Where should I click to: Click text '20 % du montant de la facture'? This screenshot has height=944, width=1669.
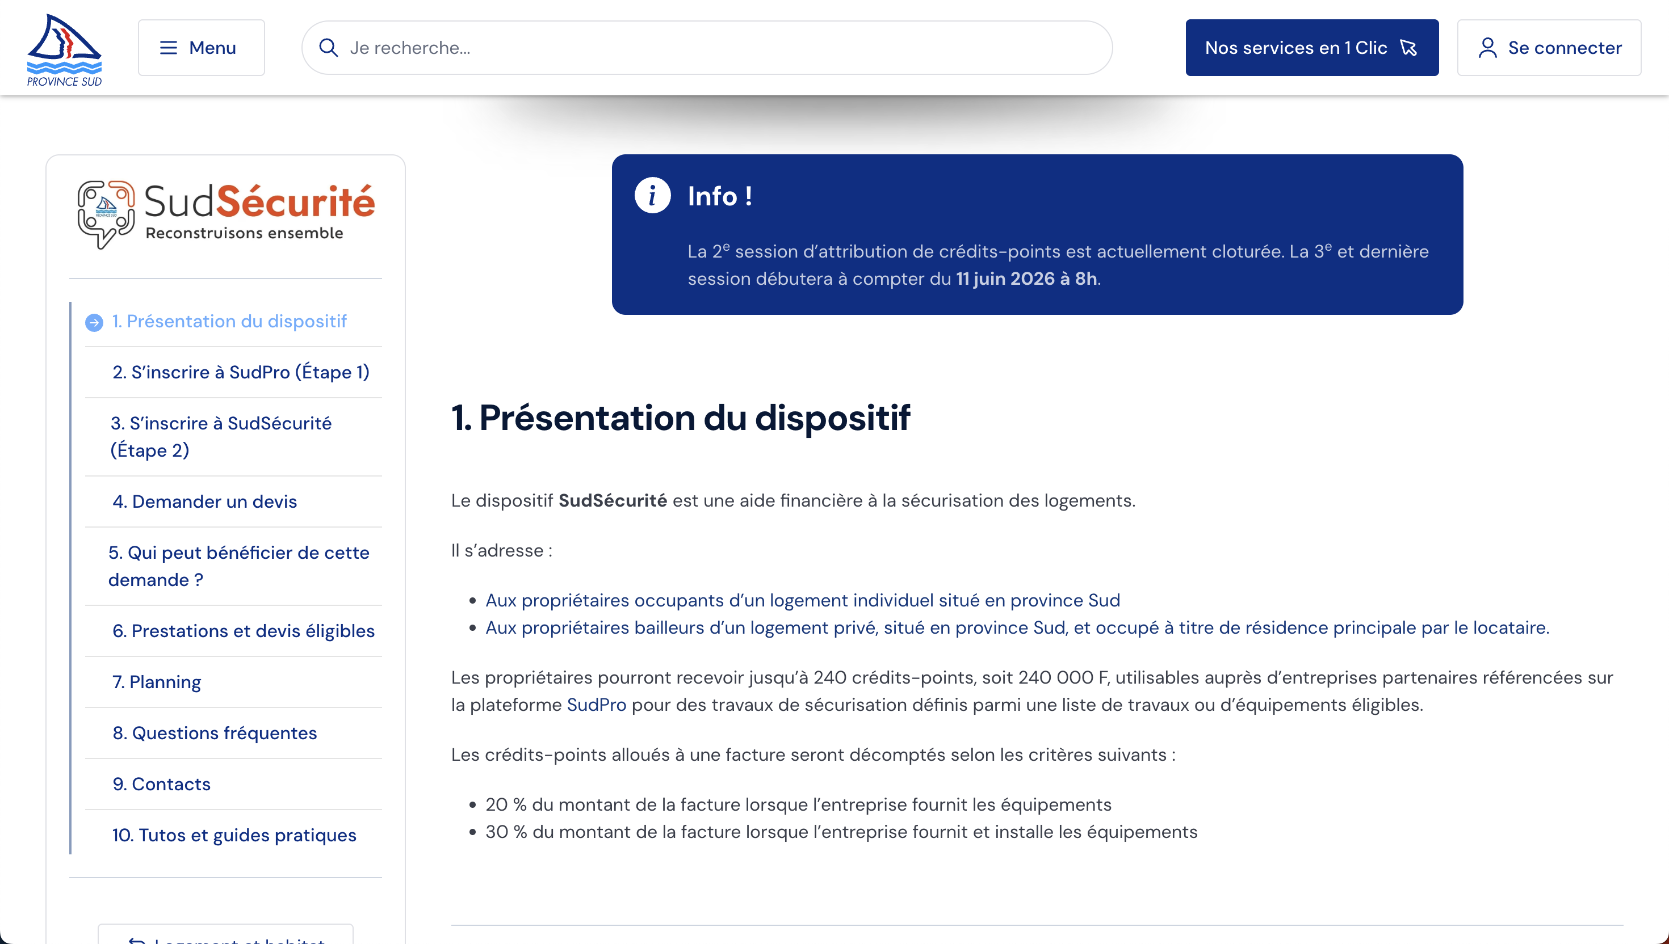pyautogui.click(x=613, y=804)
